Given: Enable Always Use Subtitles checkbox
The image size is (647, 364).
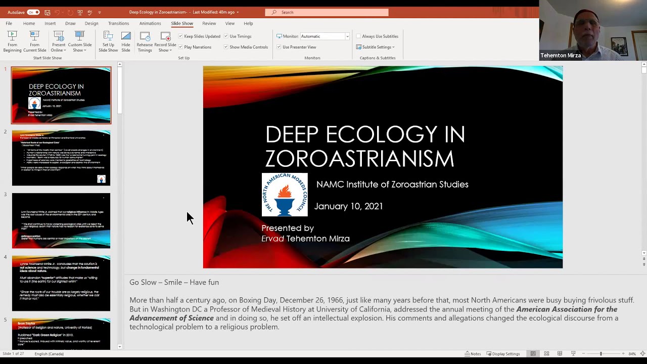Looking at the screenshot, I should 358,36.
